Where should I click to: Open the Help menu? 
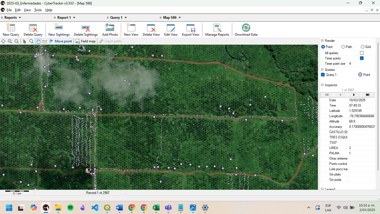[x=49, y=10]
